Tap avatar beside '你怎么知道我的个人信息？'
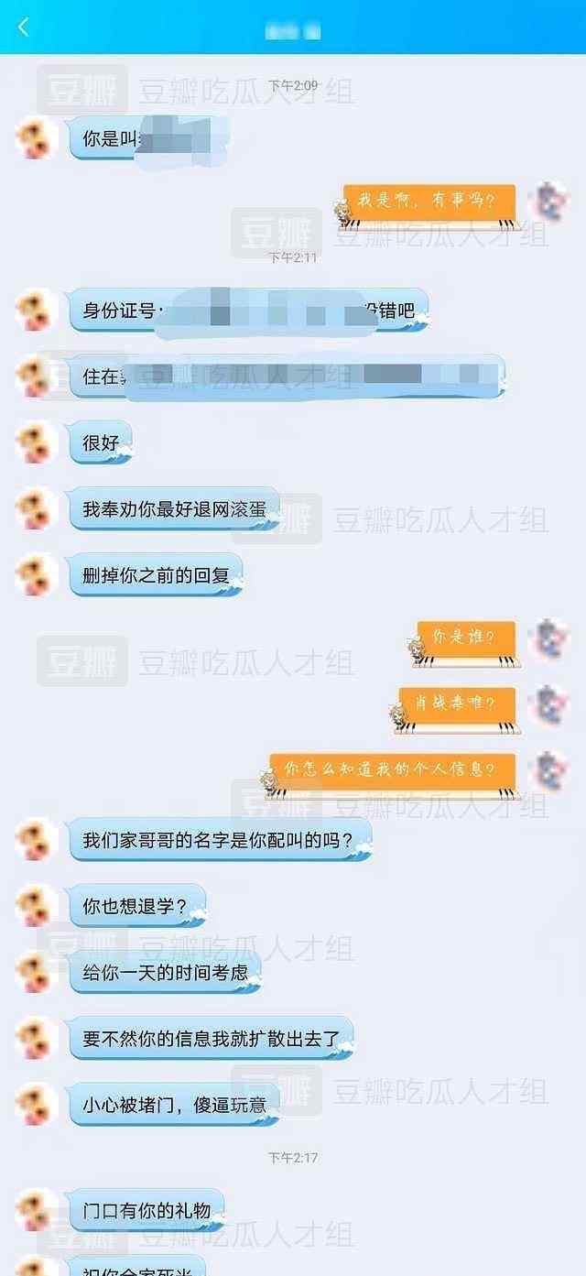Viewport: 586px width, 1276px height. coord(550,769)
